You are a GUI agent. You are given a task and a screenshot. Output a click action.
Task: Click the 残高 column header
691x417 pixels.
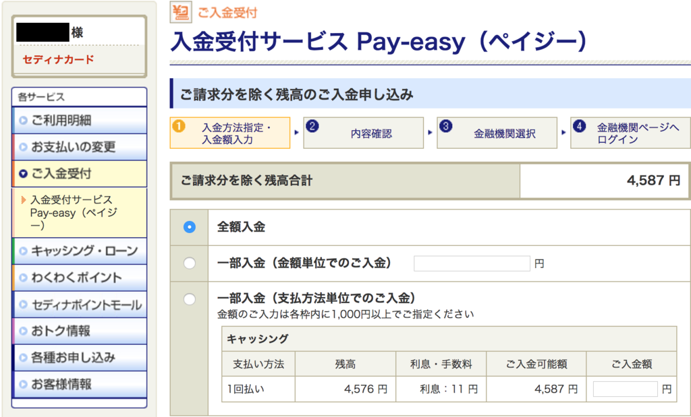coord(345,364)
